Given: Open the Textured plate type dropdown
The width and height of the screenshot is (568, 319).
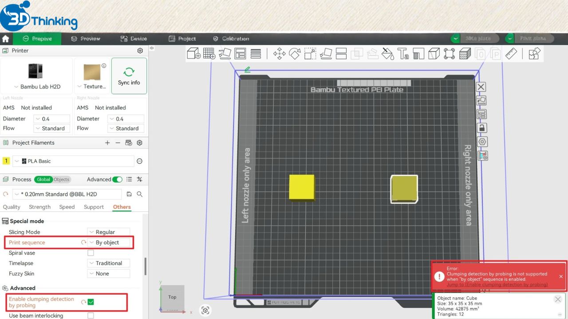Looking at the screenshot, I should tap(92, 86).
